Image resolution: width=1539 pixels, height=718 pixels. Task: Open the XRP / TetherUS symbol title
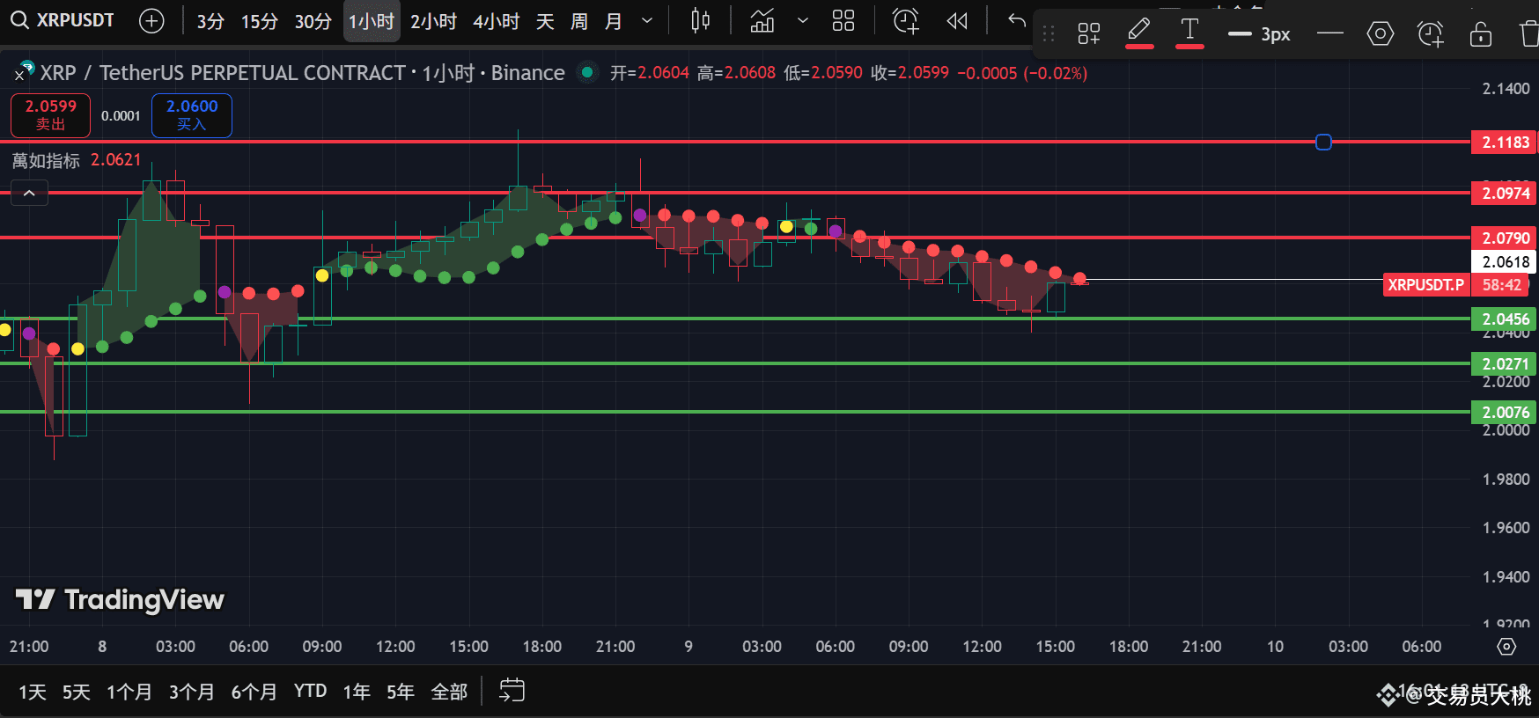point(302,73)
